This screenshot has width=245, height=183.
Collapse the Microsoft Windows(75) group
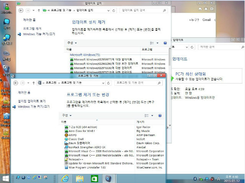[85, 55]
